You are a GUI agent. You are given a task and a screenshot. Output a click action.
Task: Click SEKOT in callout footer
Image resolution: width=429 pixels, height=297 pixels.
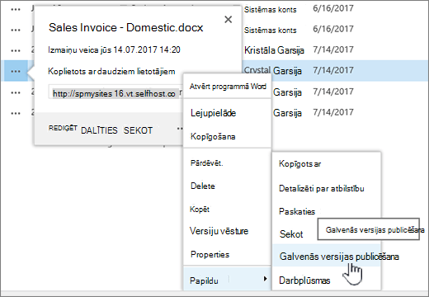(x=138, y=130)
